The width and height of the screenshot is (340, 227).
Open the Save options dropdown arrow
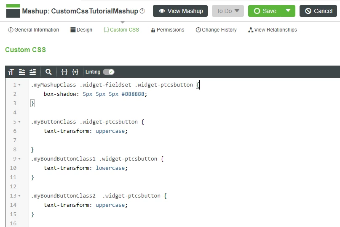click(288, 11)
